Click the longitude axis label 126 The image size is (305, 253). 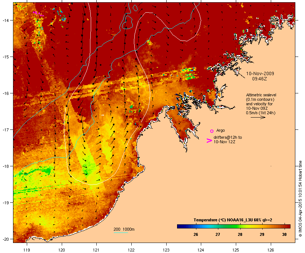271,250
